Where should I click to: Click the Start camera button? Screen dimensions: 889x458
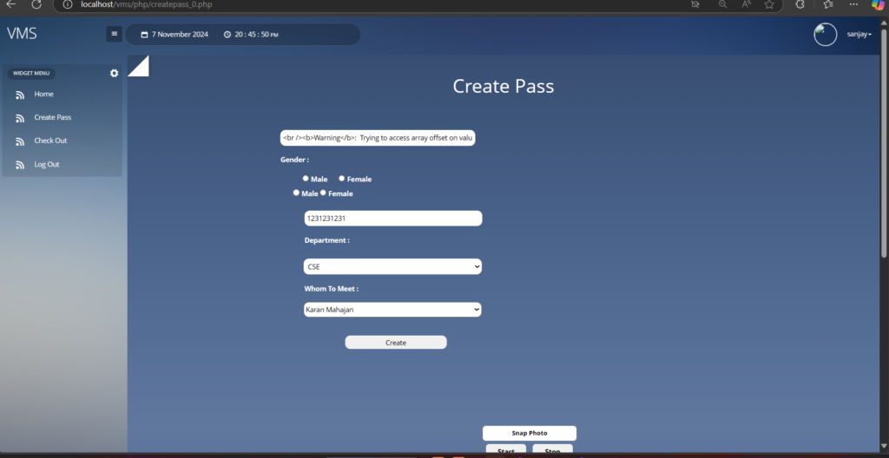click(x=506, y=449)
